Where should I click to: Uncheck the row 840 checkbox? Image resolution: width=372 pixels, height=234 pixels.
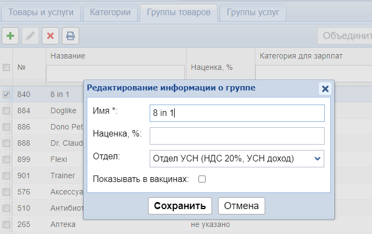pyautogui.click(x=7, y=94)
